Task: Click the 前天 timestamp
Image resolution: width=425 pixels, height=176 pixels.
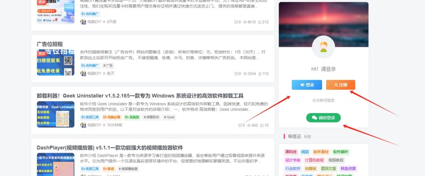Action: [x=110, y=73]
